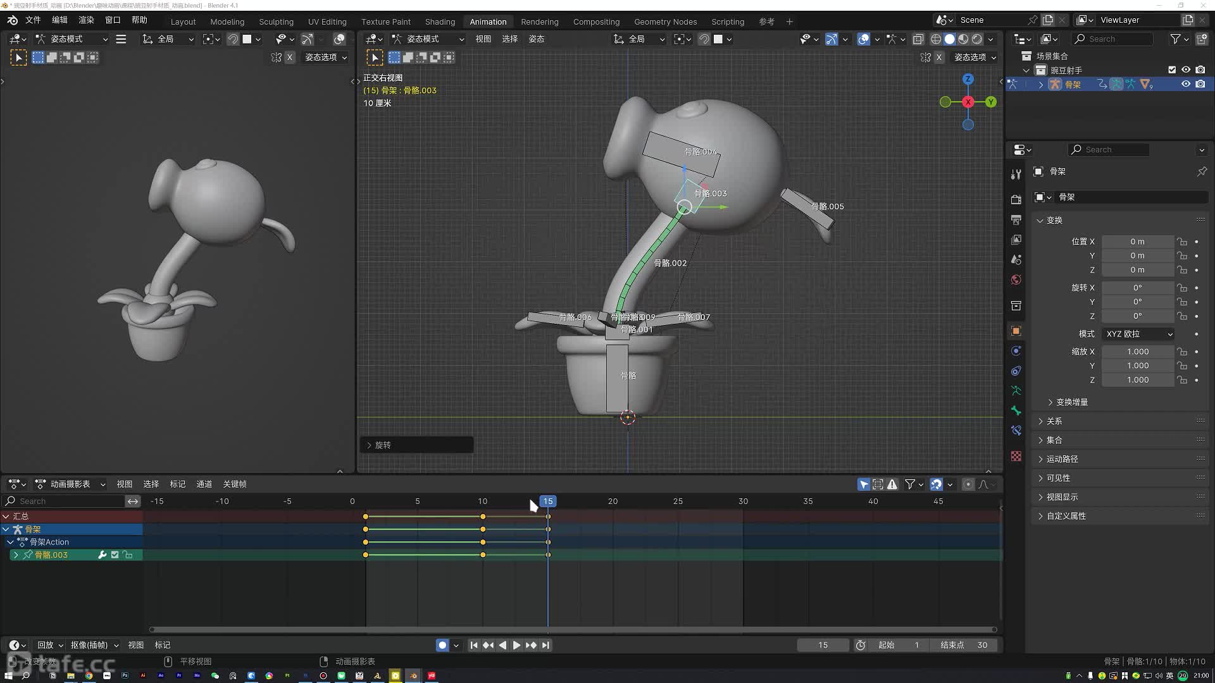
Task: Toggle only show selected in dope sheet
Action: tap(863, 484)
